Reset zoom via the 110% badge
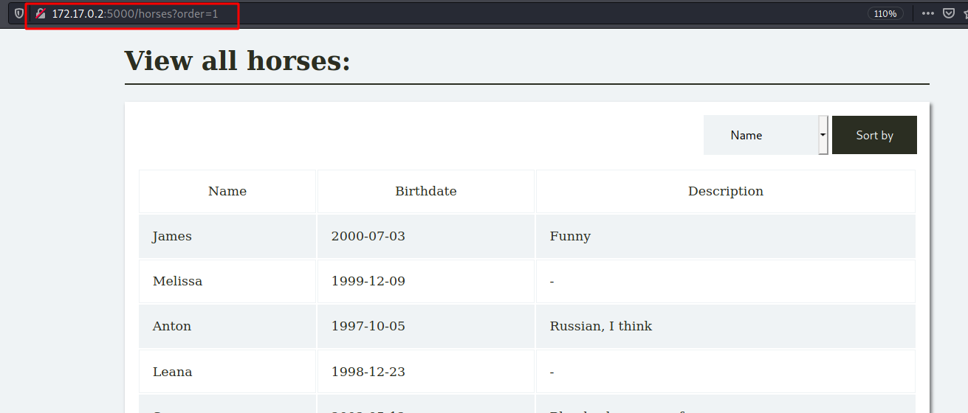This screenshot has height=413, width=968. [x=885, y=13]
